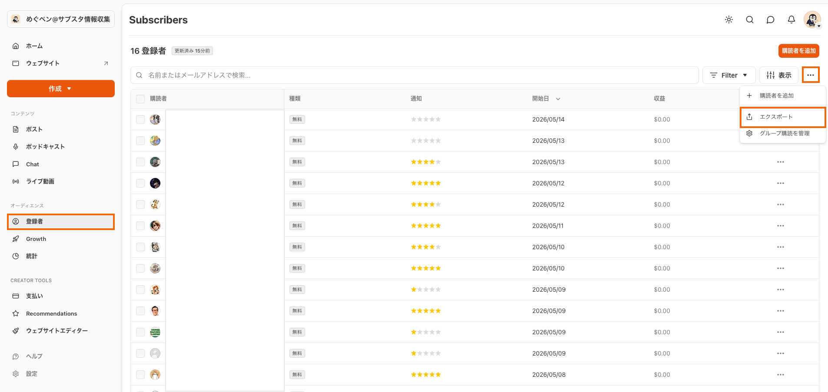Open Growth section

pos(61,239)
